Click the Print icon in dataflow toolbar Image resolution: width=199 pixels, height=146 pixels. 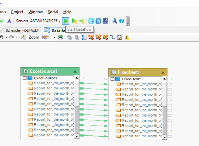pos(60,37)
